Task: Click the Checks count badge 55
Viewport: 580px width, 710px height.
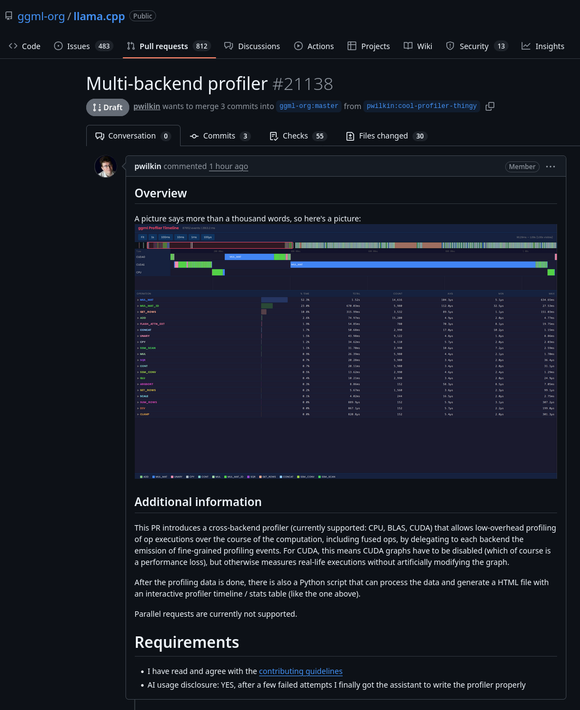Action: click(x=320, y=136)
